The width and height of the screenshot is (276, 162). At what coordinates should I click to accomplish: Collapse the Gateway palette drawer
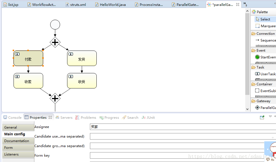click(263, 101)
